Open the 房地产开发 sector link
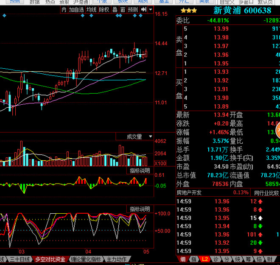 tap(189, 192)
